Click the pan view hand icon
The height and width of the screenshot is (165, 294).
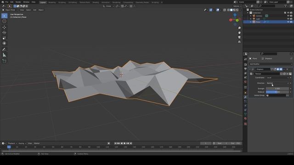point(239,33)
